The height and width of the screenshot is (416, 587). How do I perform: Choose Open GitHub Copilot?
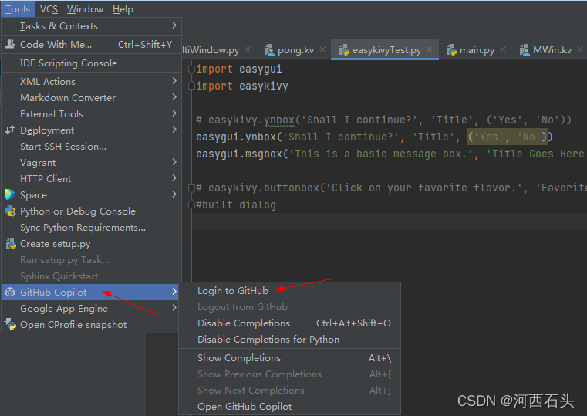pyautogui.click(x=289, y=407)
